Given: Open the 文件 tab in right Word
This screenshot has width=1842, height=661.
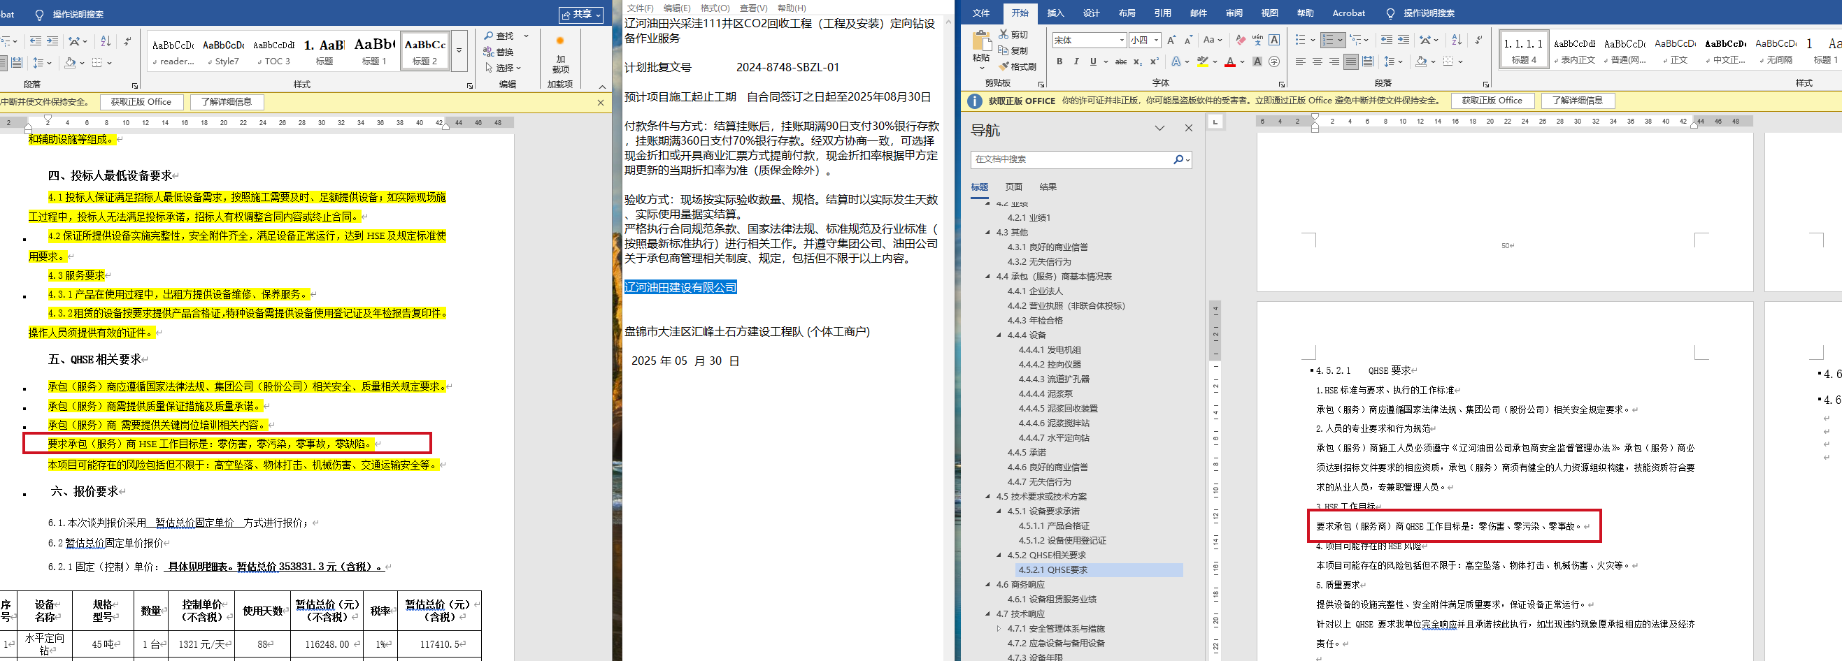Looking at the screenshot, I should click(x=981, y=13).
